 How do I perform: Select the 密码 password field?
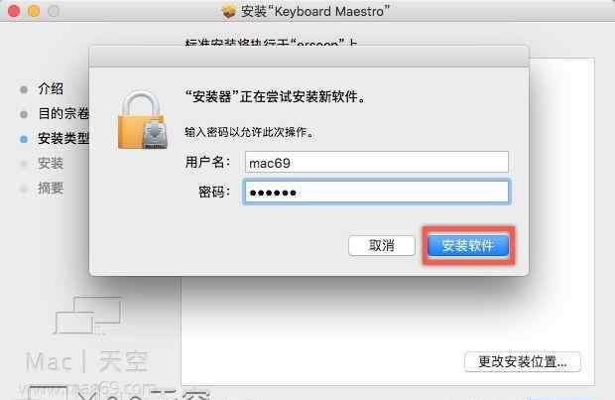[x=377, y=192]
